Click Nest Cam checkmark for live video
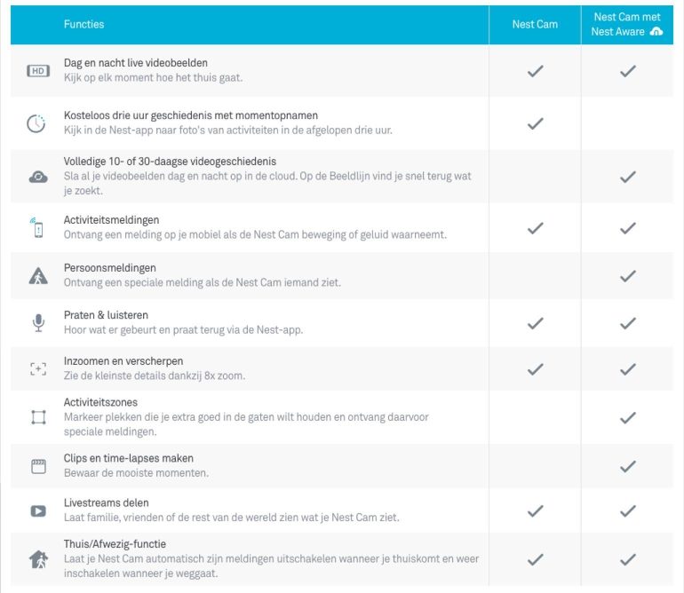This screenshot has height=593, width=684. pos(535,71)
